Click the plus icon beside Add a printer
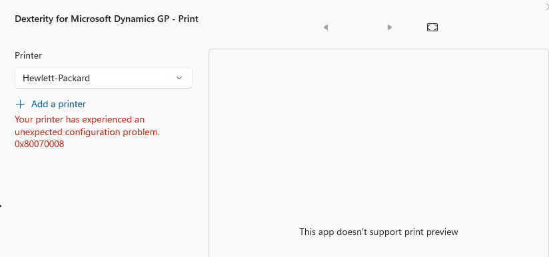Screen dimensions: 549x257 (x=21, y=105)
